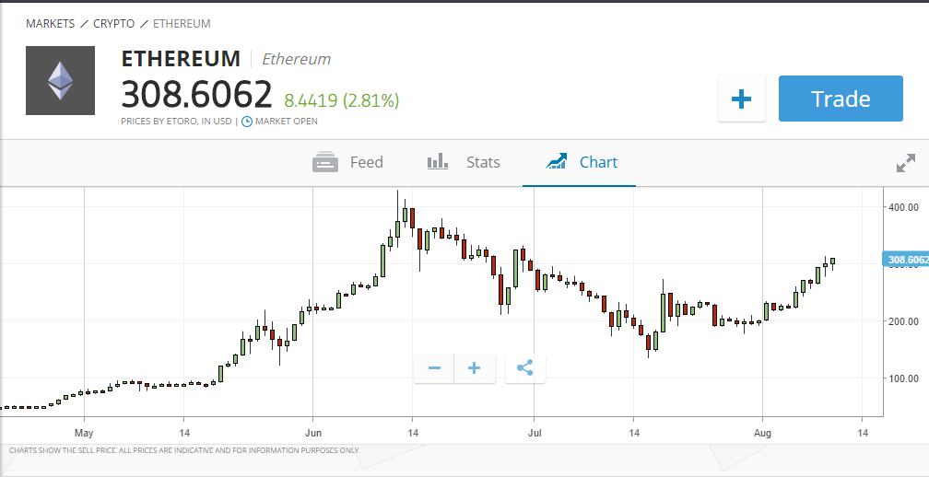Click the blue current price tag on axis
The image size is (929, 477).
coord(905,260)
